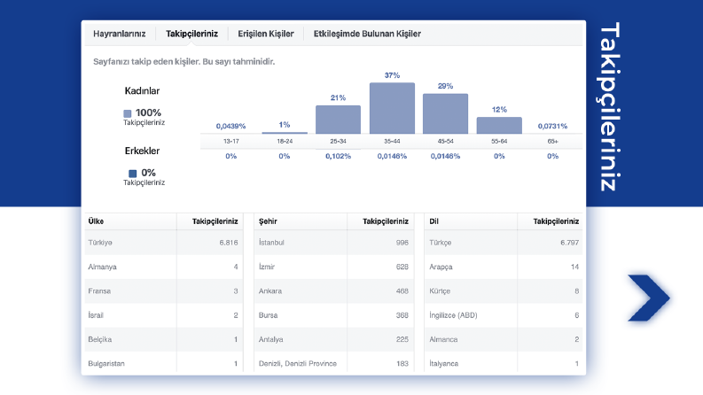Select the Antalya city row
This screenshot has height=395, width=703.
tap(334, 339)
